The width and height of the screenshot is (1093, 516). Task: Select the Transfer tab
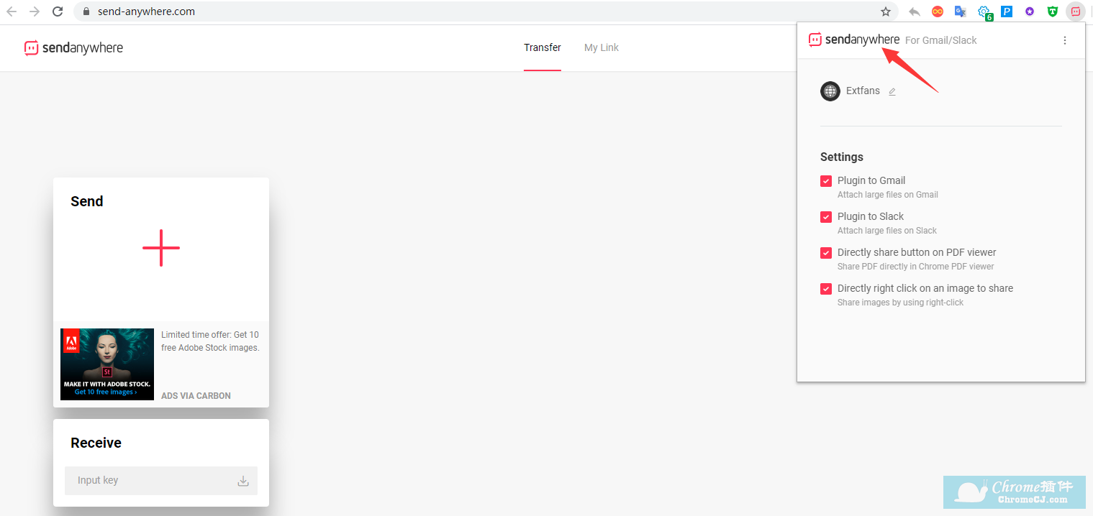(x=543, y=47)
